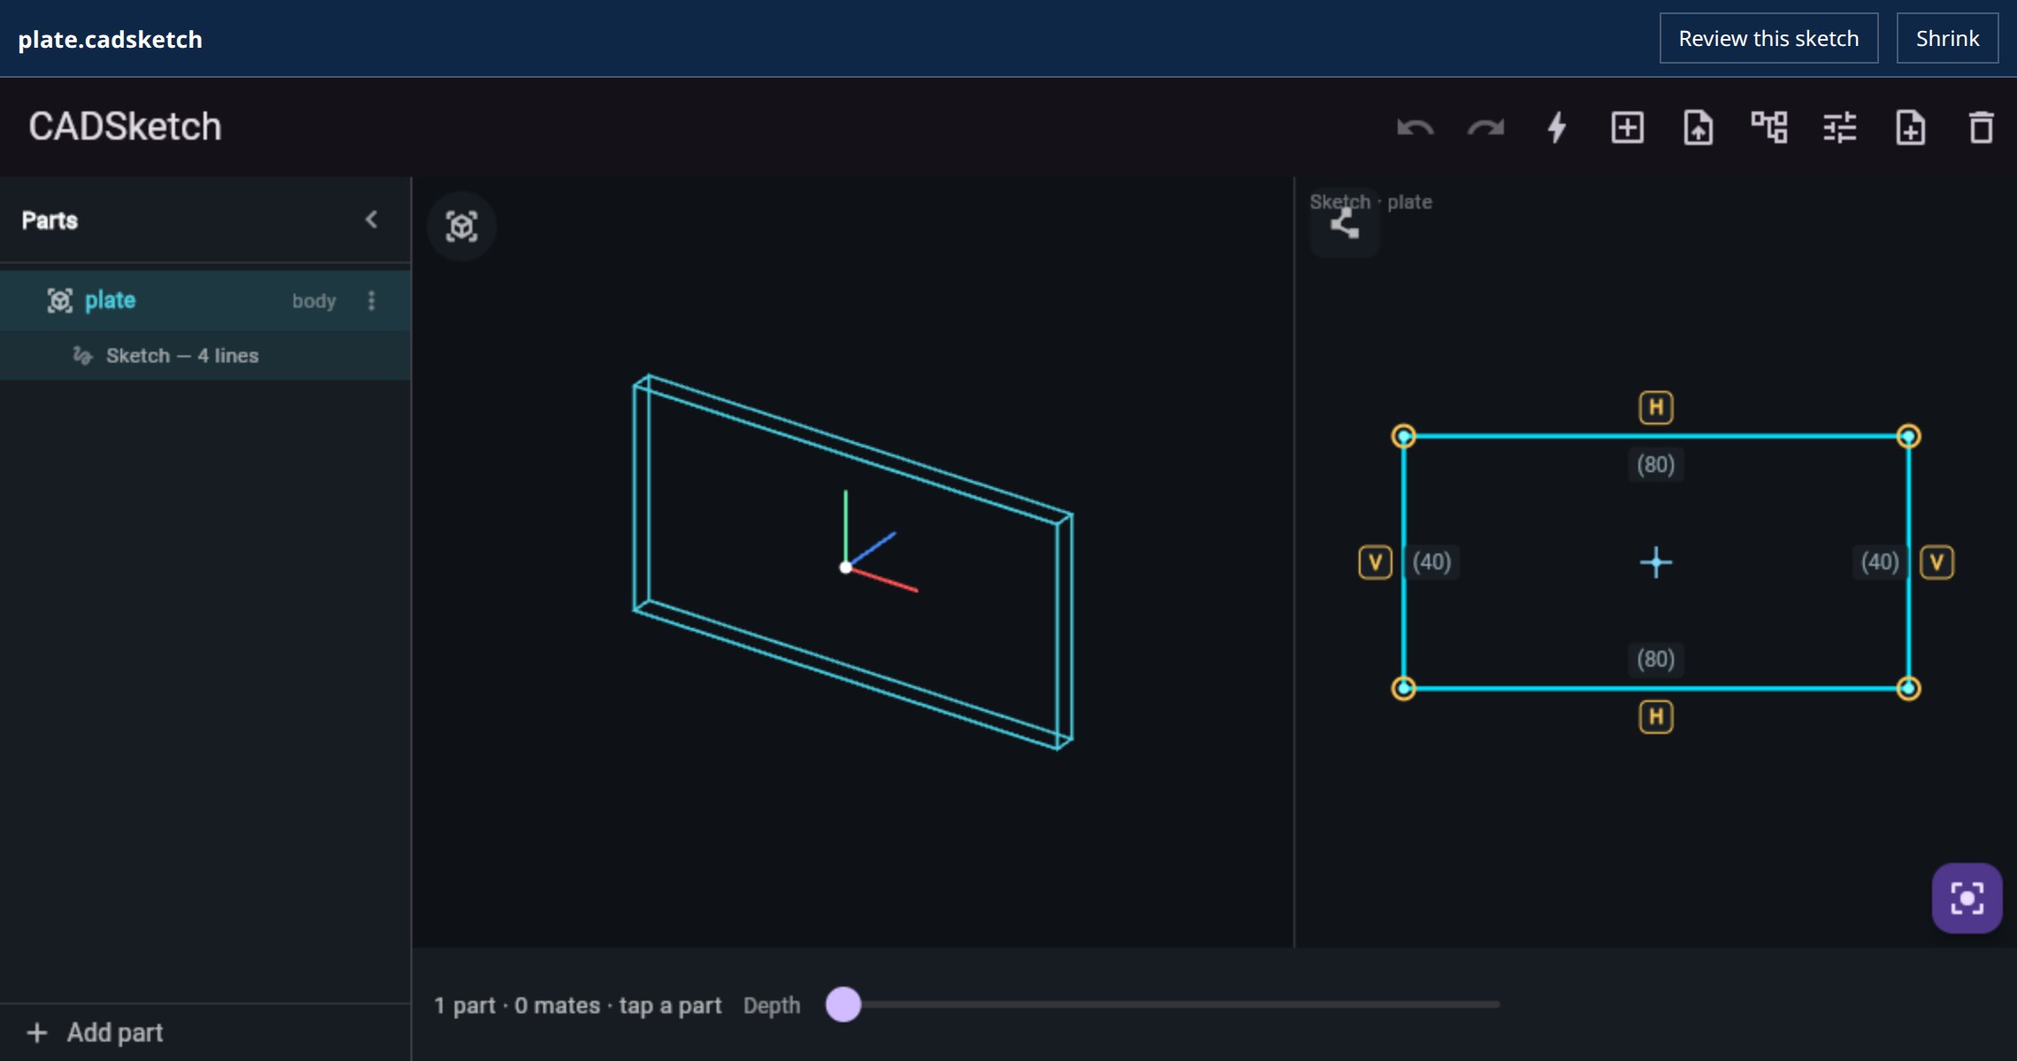
Task: Click the Shrink button
Action: click(x=1947, y=38)
